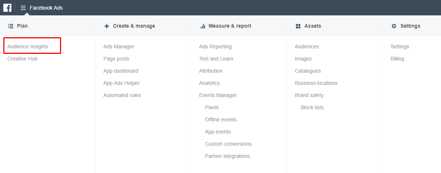Go to Audiences under Assets
The height and width of the screenshot is (173, 441).
pyautogui.click(x=307, y=47)
